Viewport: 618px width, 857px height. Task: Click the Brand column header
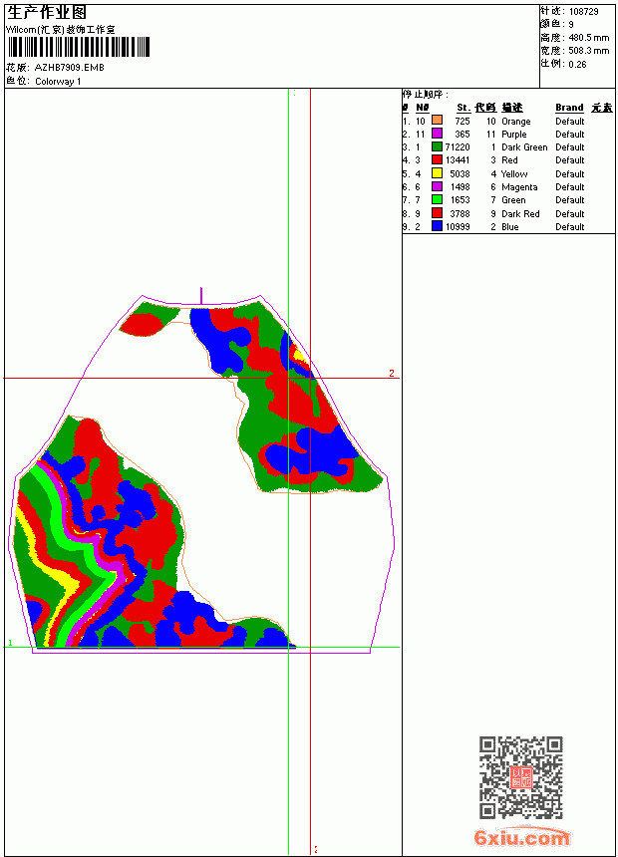[569, 108]
